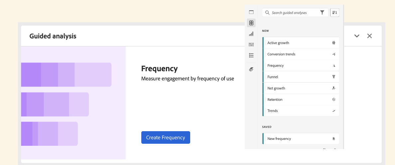Select Conversion trends analysis
Image resolution: width=395 pixels, height=165 pixels.
point(301,54)
